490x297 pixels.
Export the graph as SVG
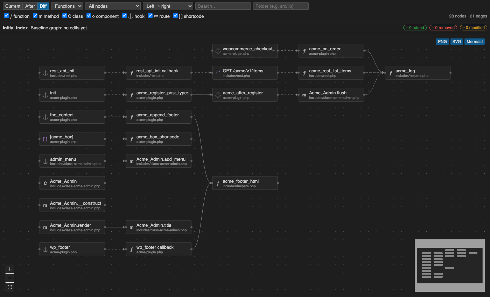click(457, 42)
